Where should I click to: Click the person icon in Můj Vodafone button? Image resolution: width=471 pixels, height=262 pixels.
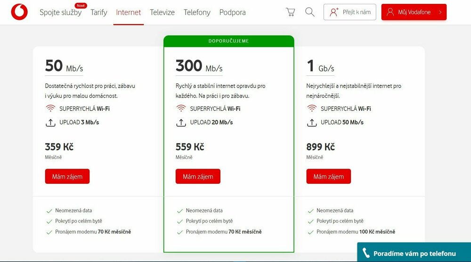390,12
